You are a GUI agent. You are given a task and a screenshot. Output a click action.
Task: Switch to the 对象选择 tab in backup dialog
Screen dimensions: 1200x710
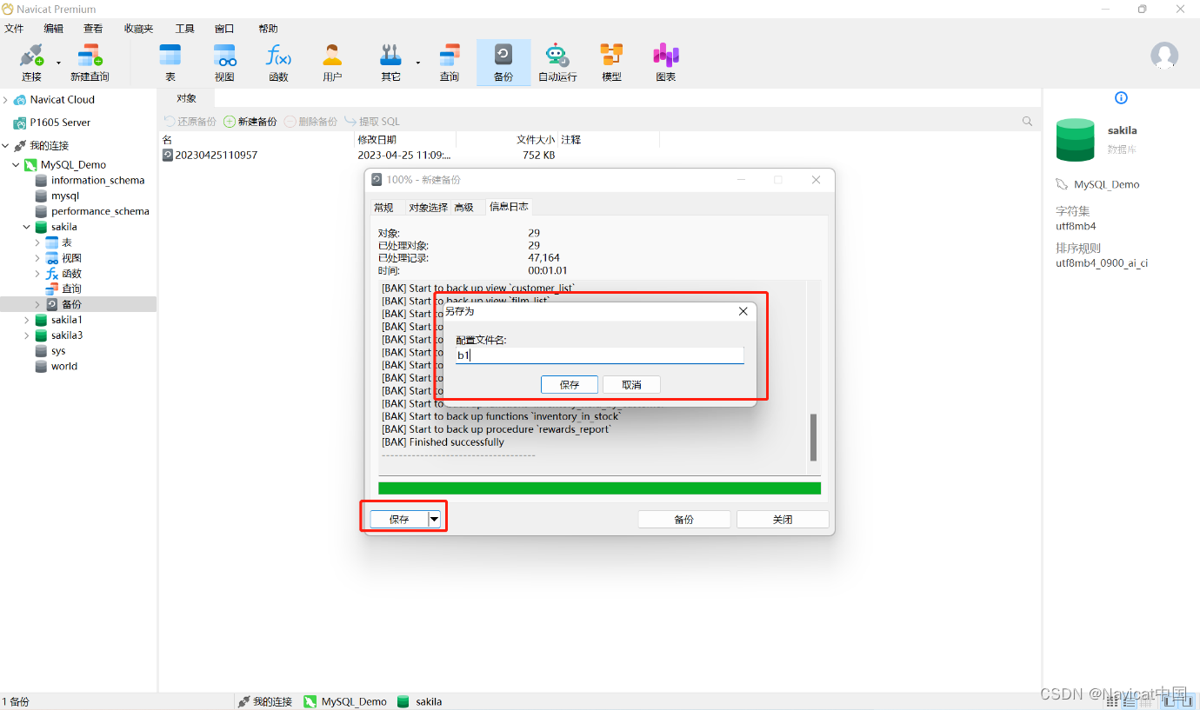pyautogui.click(x=429, y=208)
